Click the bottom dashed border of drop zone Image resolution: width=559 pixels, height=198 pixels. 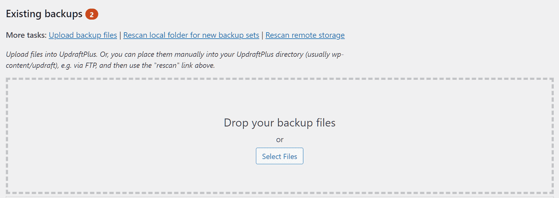[279, 192]
